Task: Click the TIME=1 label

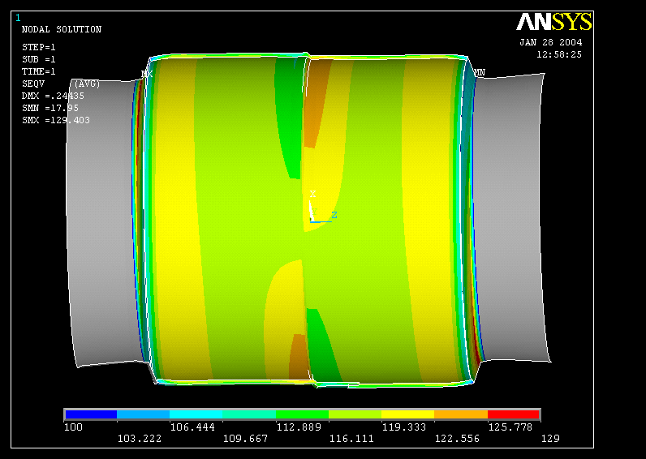Action: (x=39, y=71)
